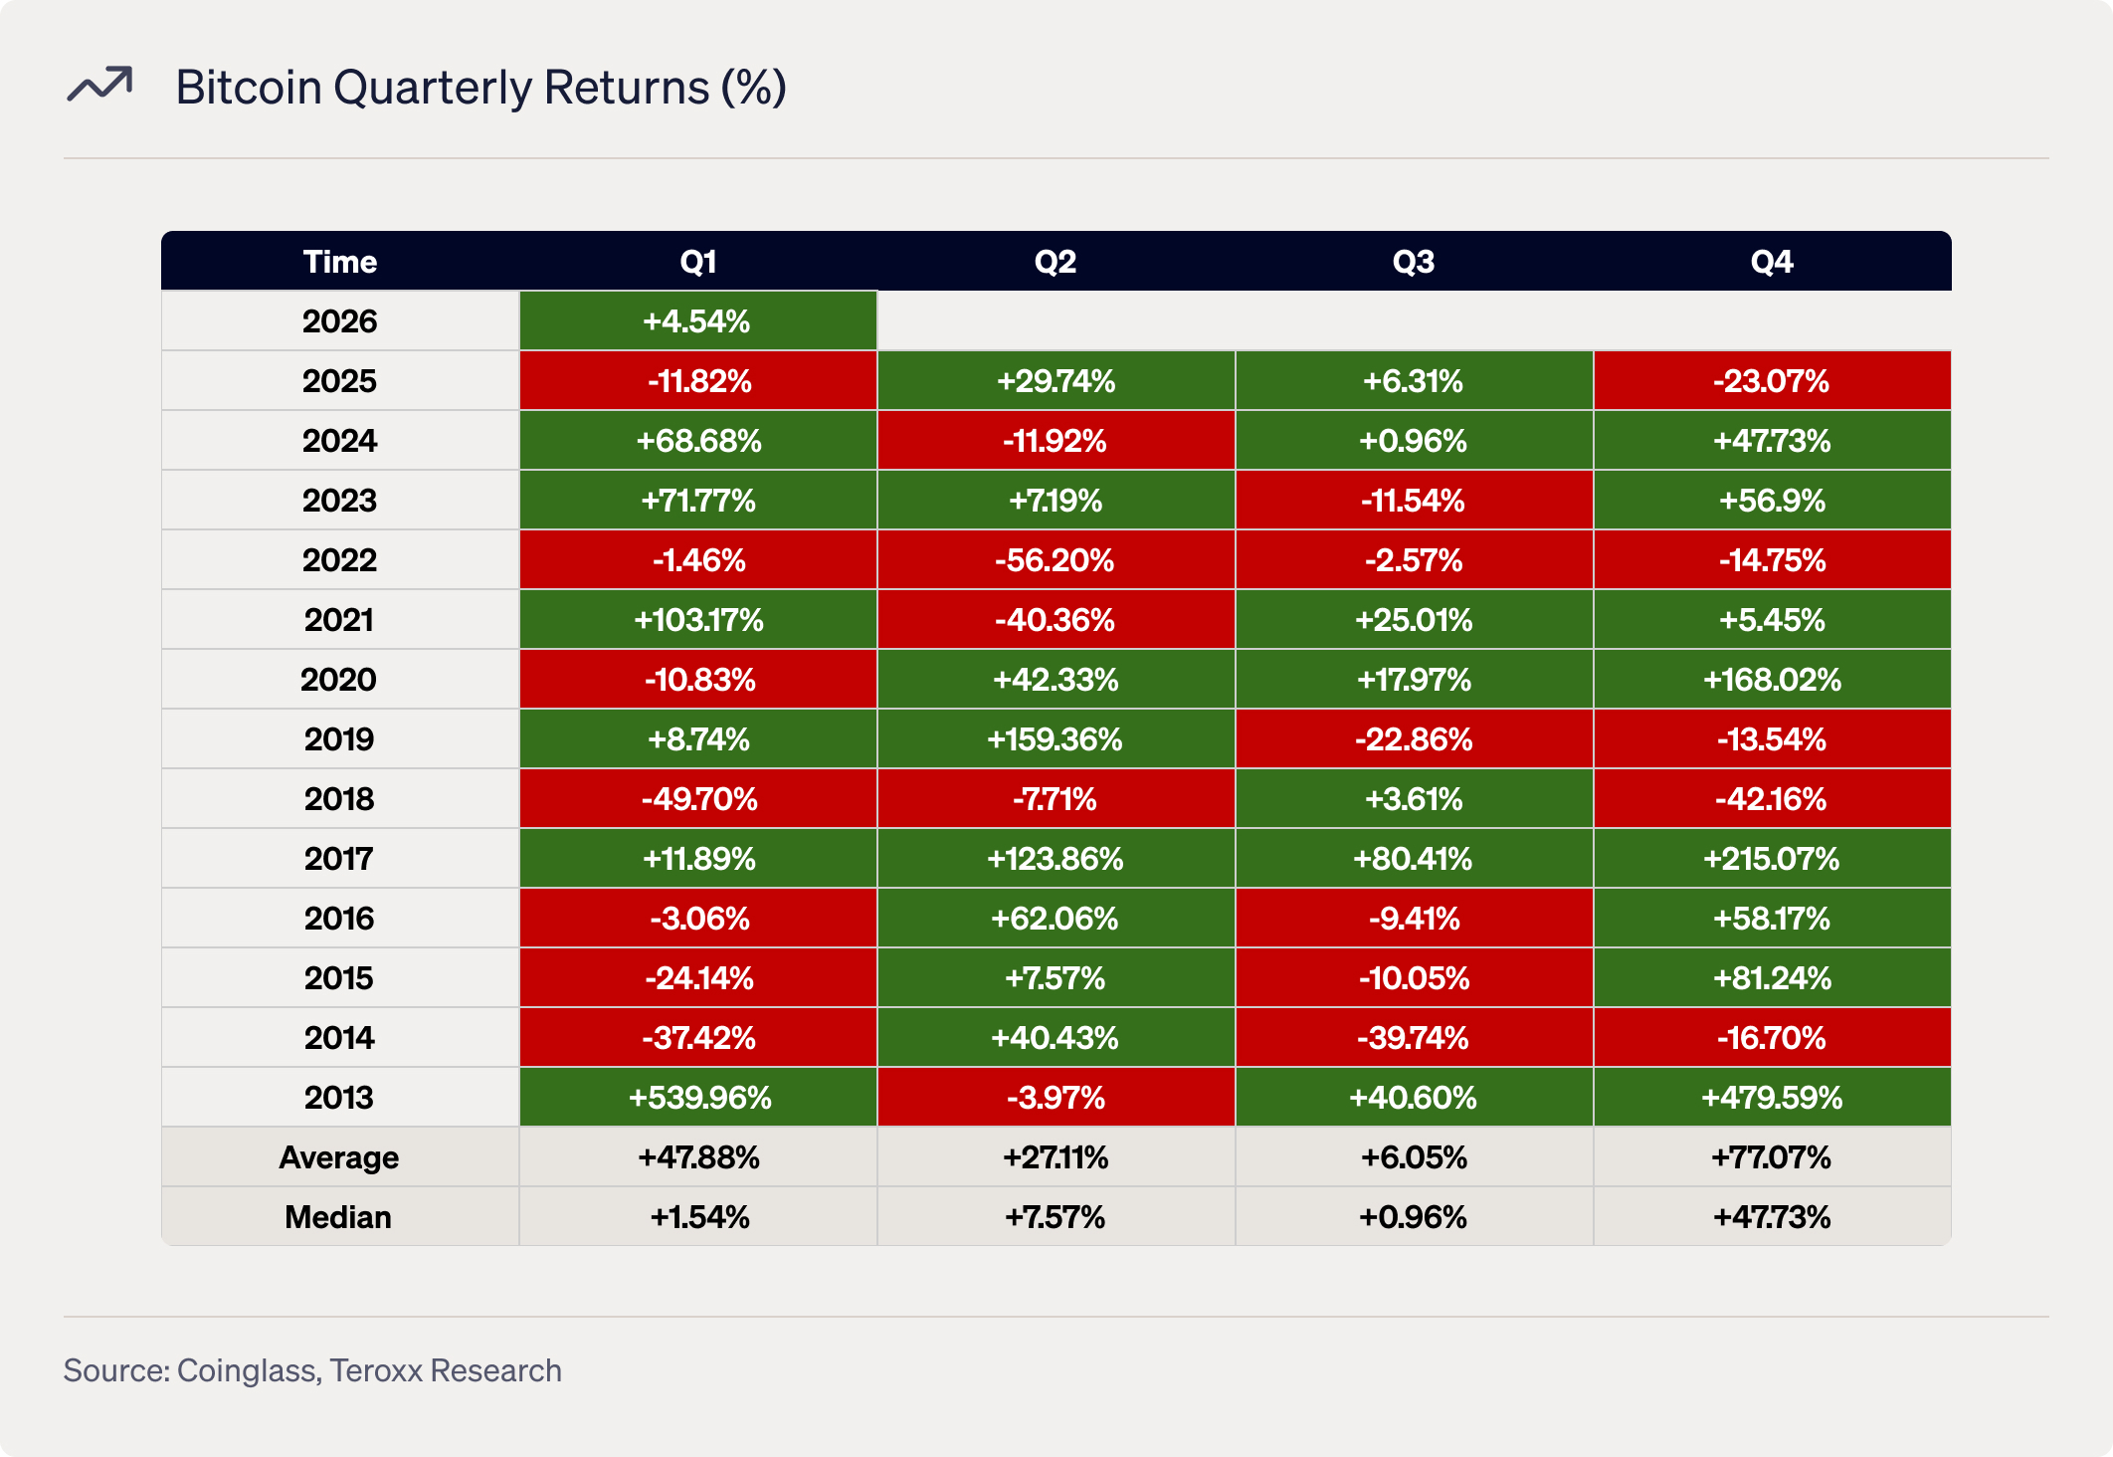Image resolution: width=2113 pixels, height=1457 pixels.
Task: Click the Q4 column header
Action: pos(1772,262)
